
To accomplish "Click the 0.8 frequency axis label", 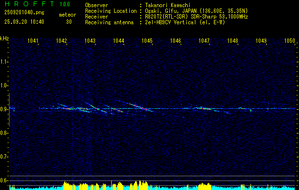I will [x=4, y=133].
